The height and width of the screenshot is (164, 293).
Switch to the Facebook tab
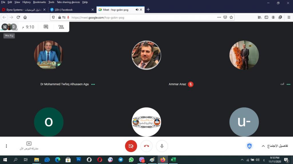(x=72, y=10)
